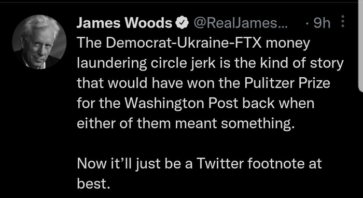Open James Woods' profile picture
The width and height of the screenshot is (363, 198).
(39, 42)
